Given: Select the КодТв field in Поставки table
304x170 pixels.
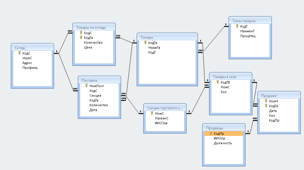Looking at the screenshot, I should pos(94,100).
